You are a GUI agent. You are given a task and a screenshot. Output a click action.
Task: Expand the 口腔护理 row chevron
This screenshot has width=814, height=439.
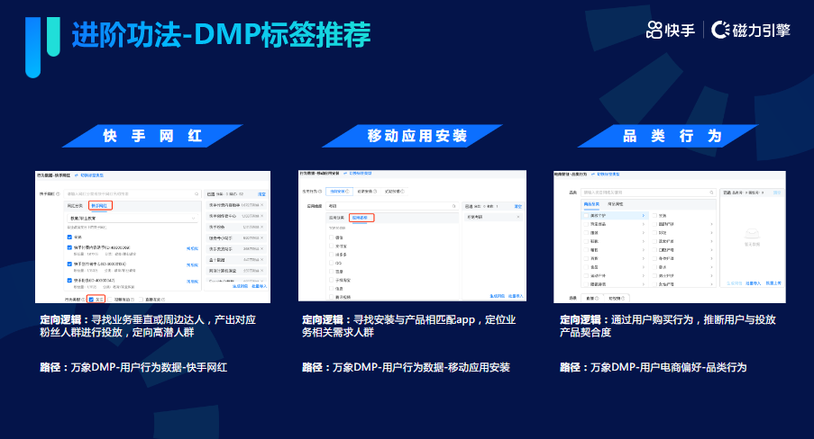pos(712,250)
